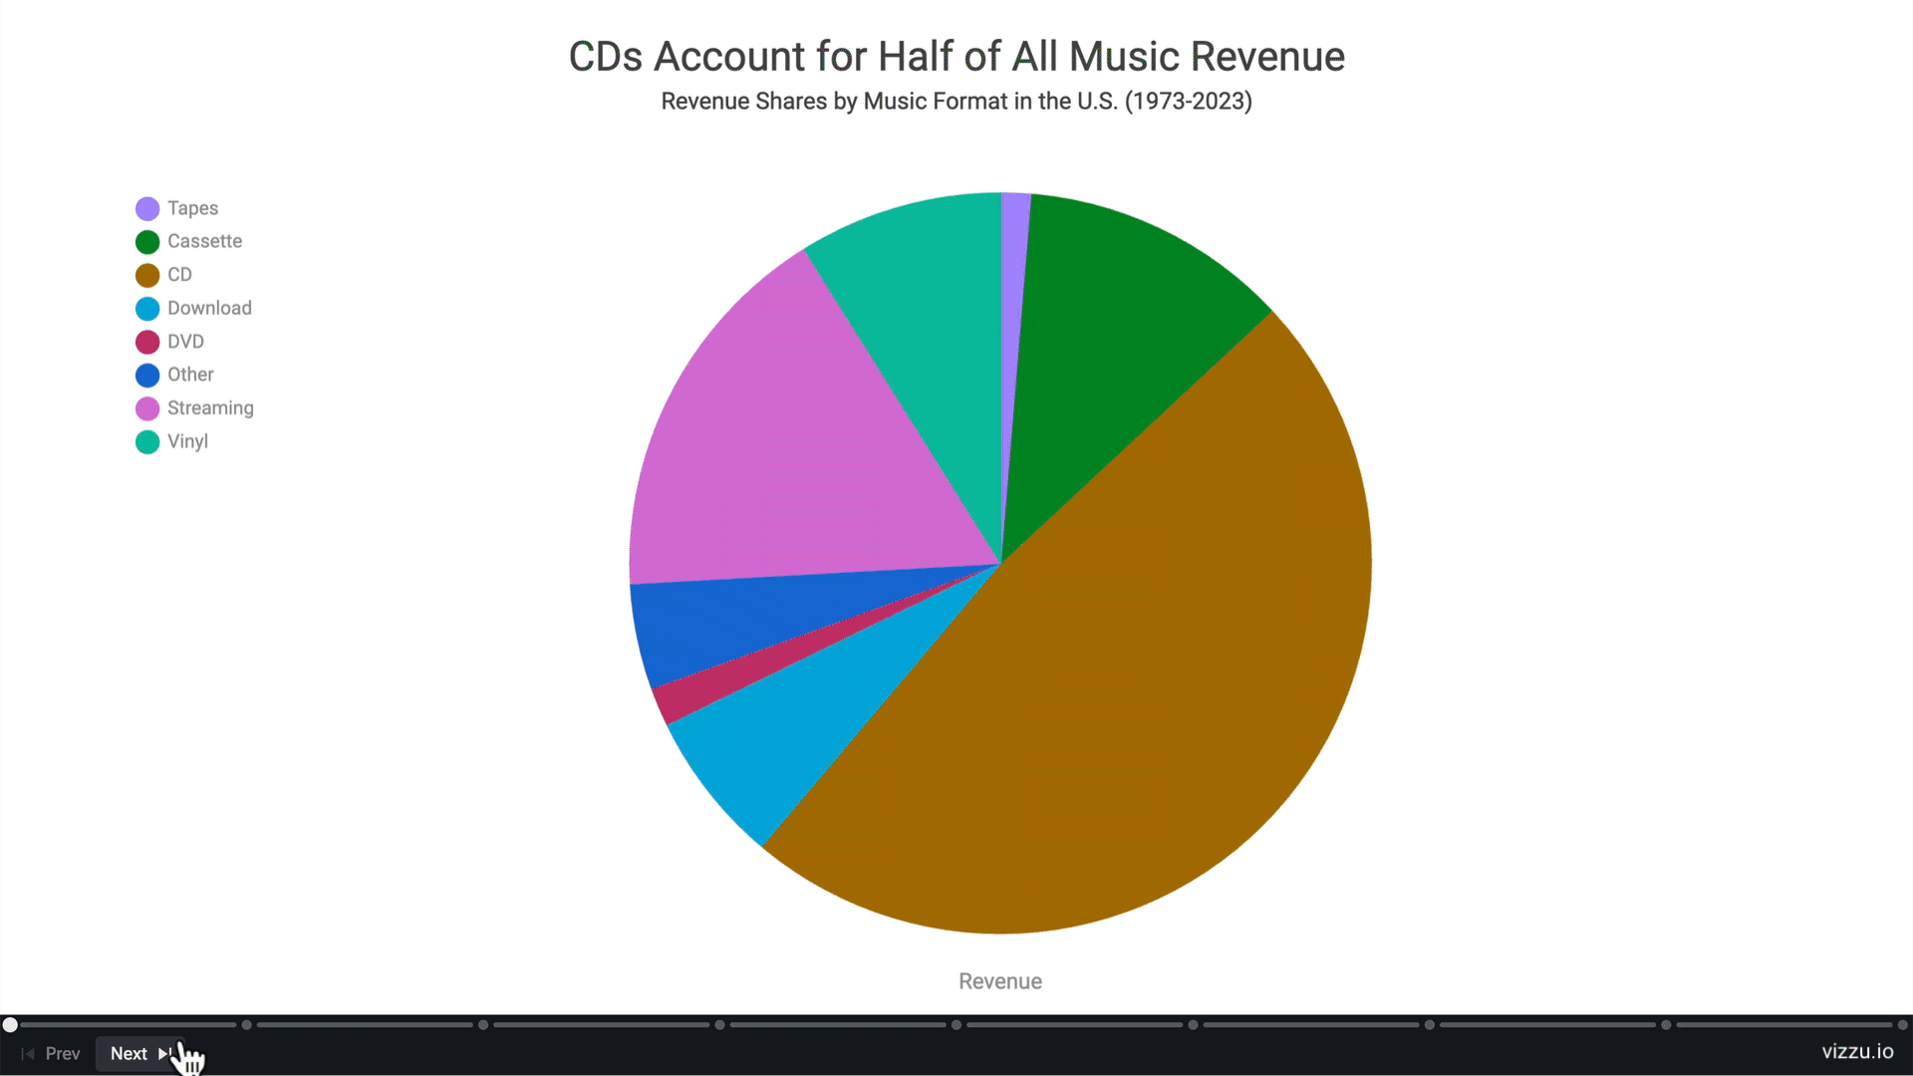Jump to second timeline step dot
This screenshot has height=1076, width=1913.
pos(246,1024)
